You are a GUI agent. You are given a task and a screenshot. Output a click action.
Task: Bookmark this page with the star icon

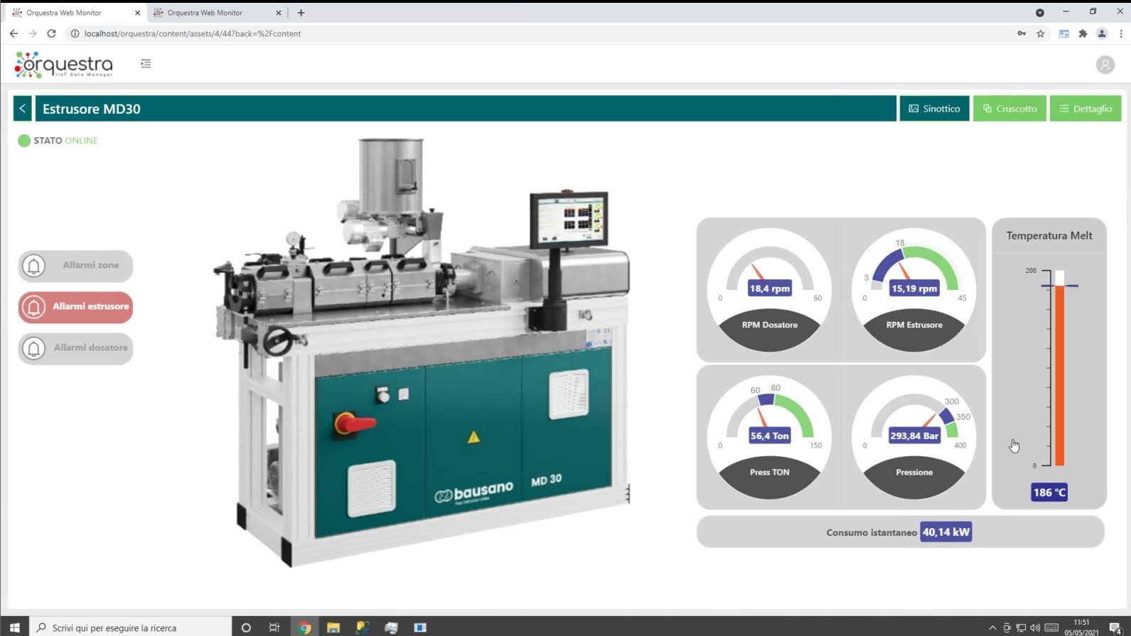(x=1041, y=33)
